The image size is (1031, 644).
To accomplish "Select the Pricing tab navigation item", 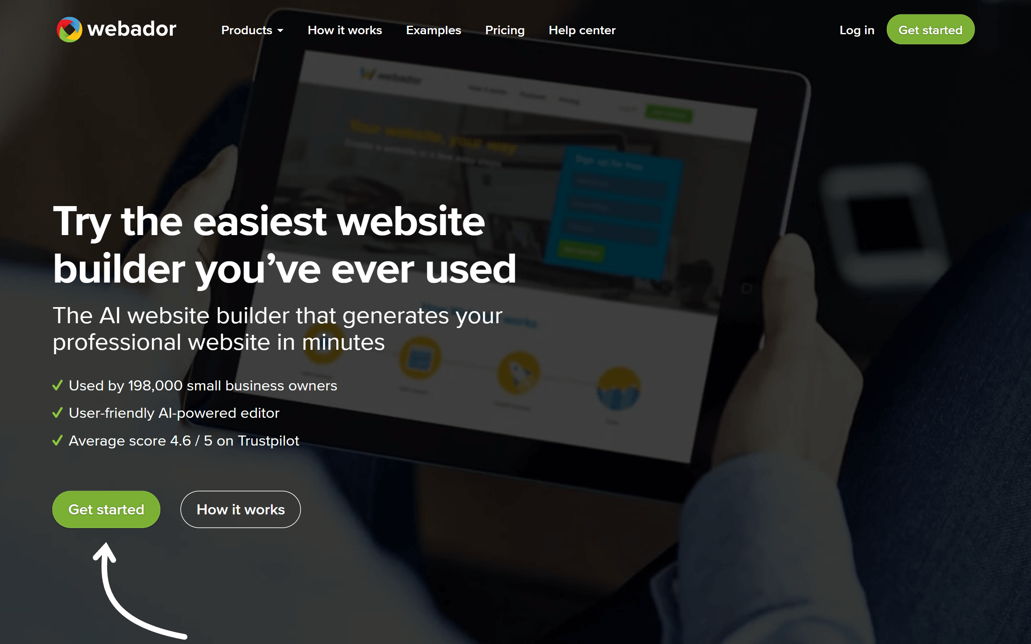I will point(505,31).
